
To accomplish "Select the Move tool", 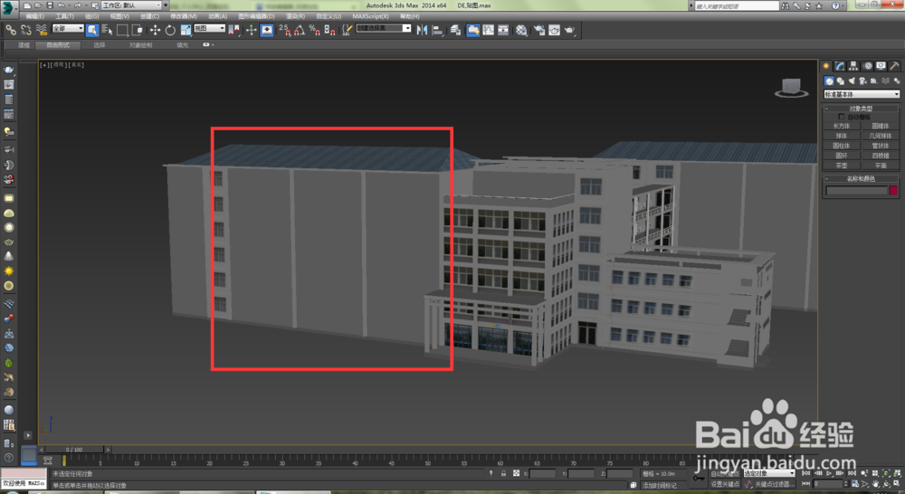I will point(156,30).
